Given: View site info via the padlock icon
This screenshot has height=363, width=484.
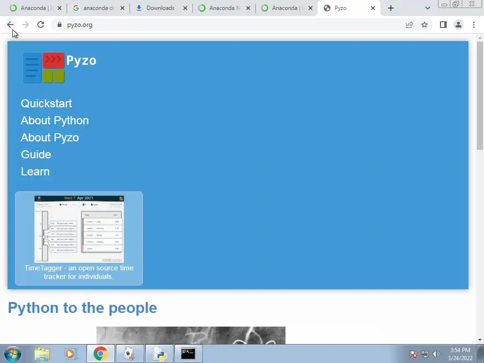Looking at the screenshot, I should 60,25.
